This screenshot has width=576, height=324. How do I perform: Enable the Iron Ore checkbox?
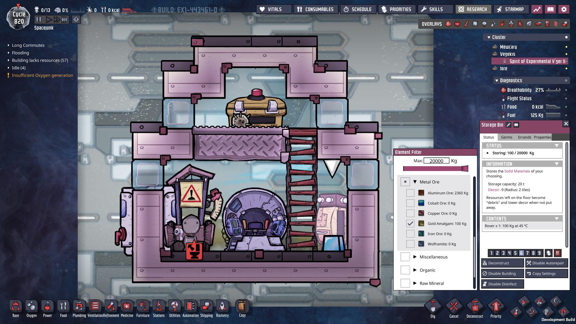[x=410, y=234]
